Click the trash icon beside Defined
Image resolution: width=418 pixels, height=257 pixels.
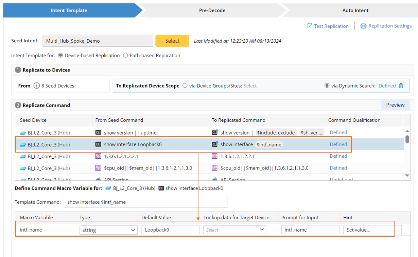(x=401, y=86)
